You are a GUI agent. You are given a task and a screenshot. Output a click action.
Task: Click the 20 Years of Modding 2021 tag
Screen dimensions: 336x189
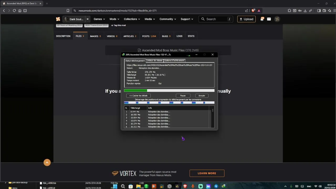[x=69, y=25]
